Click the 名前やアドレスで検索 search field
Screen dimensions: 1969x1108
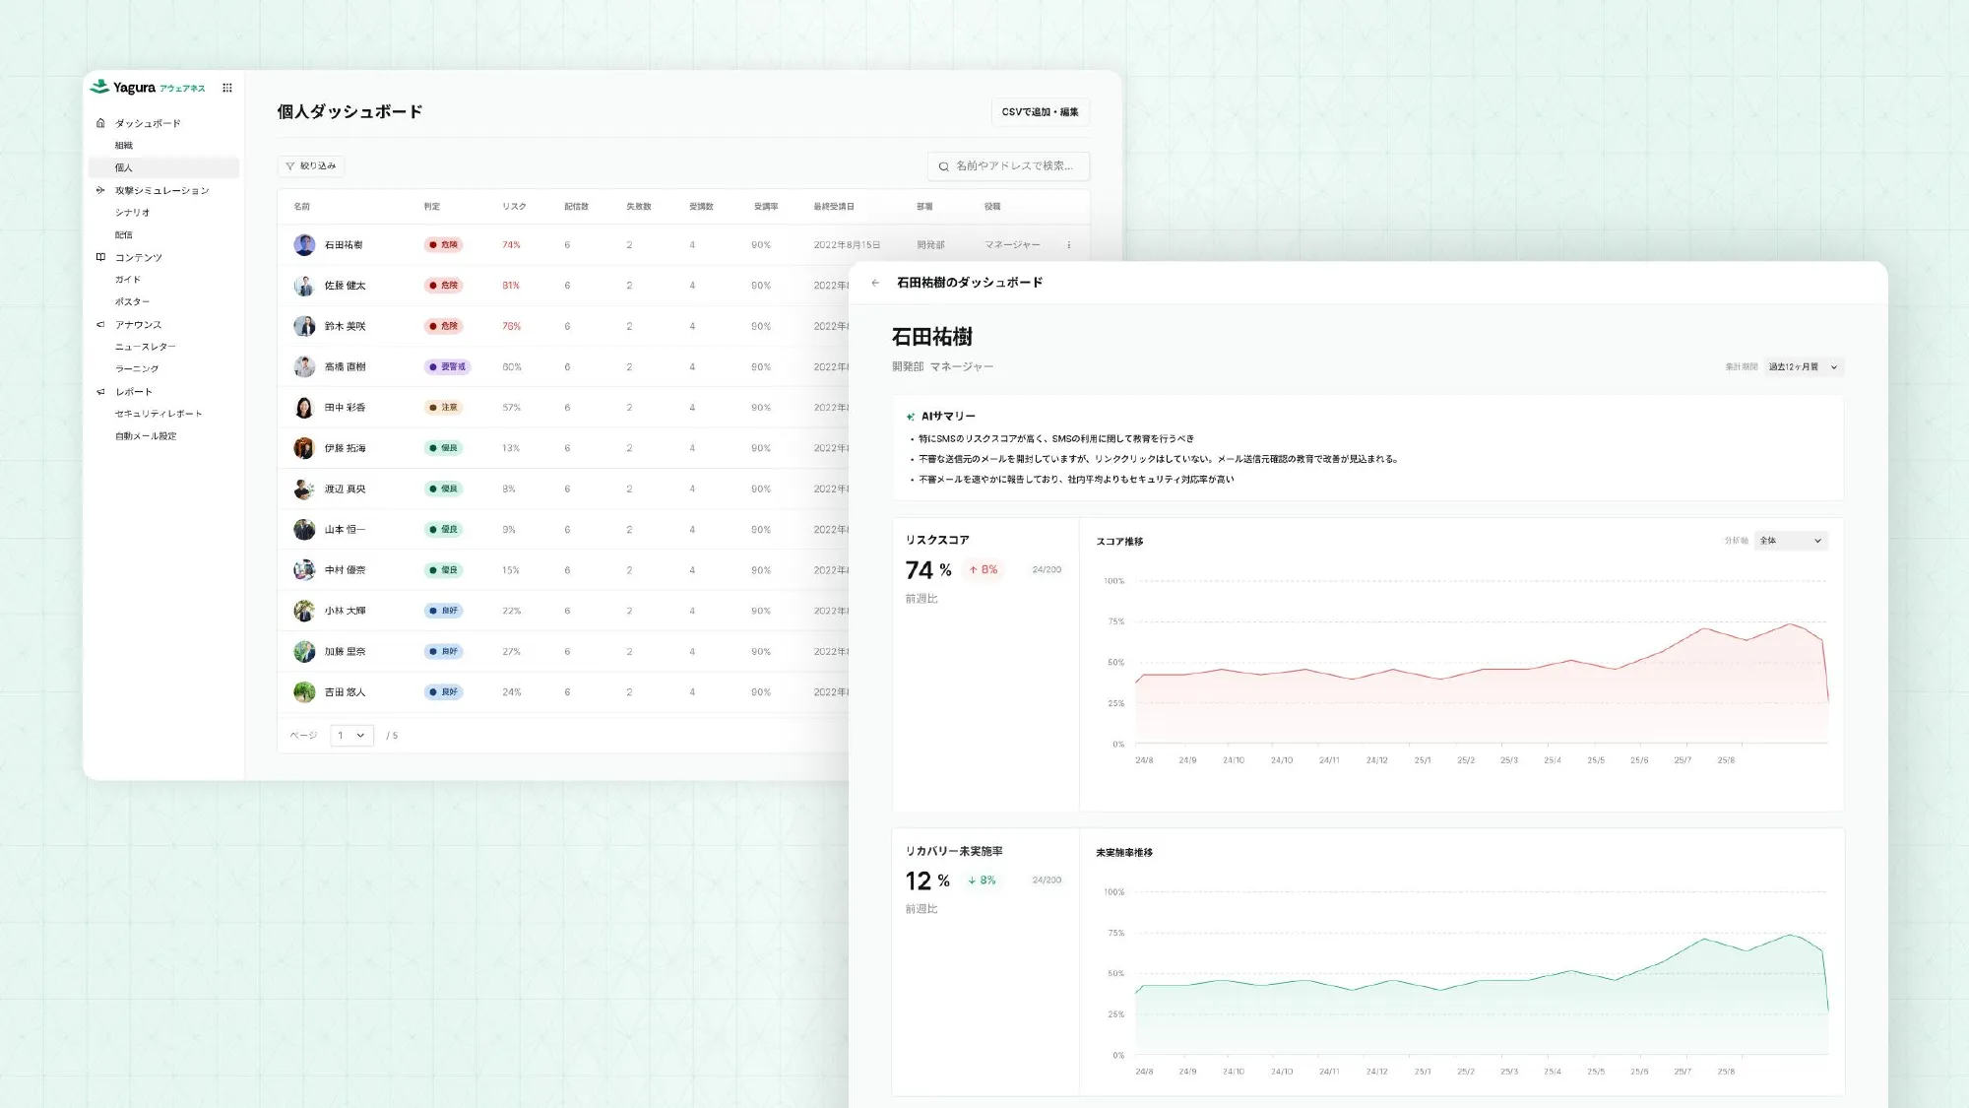click(x=1008, y=166)
